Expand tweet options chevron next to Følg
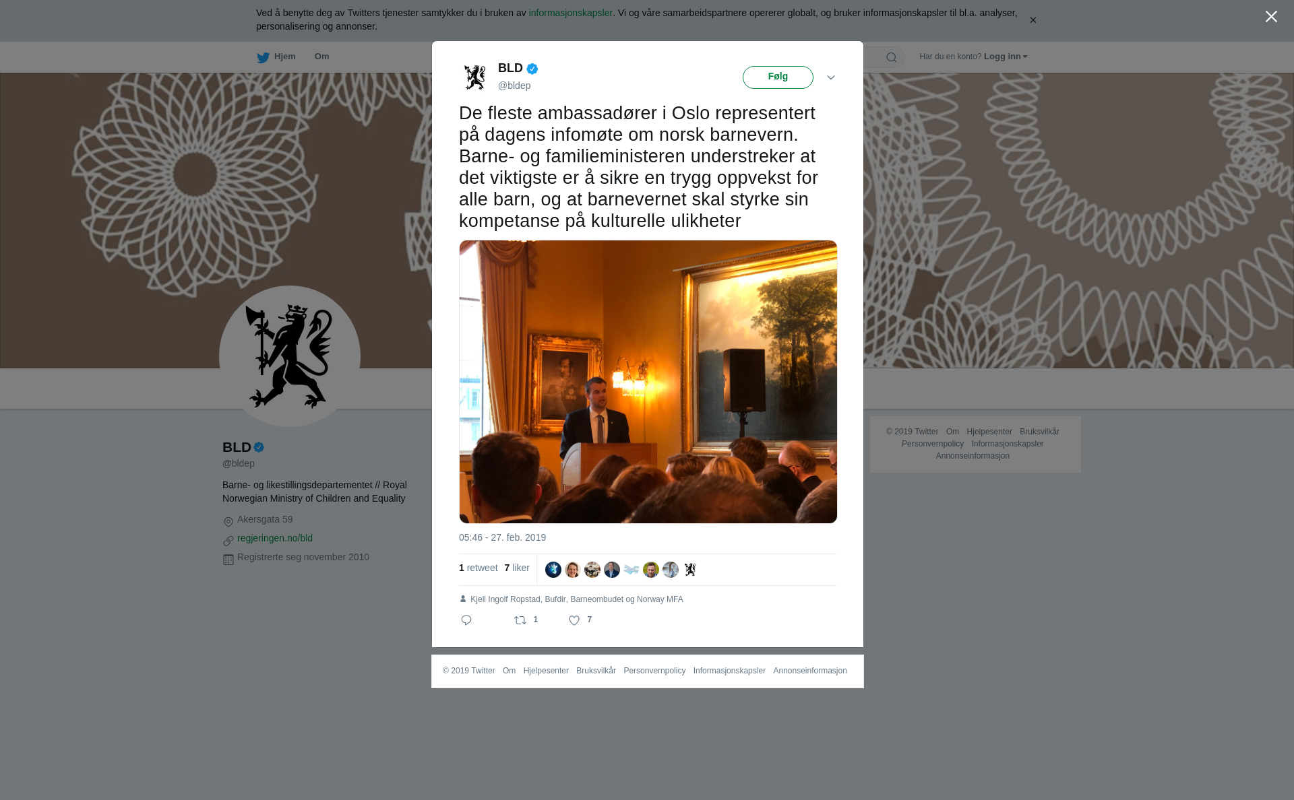This screenshot has width=1294, height=800. pyautogui.click(x=831, y=77)
